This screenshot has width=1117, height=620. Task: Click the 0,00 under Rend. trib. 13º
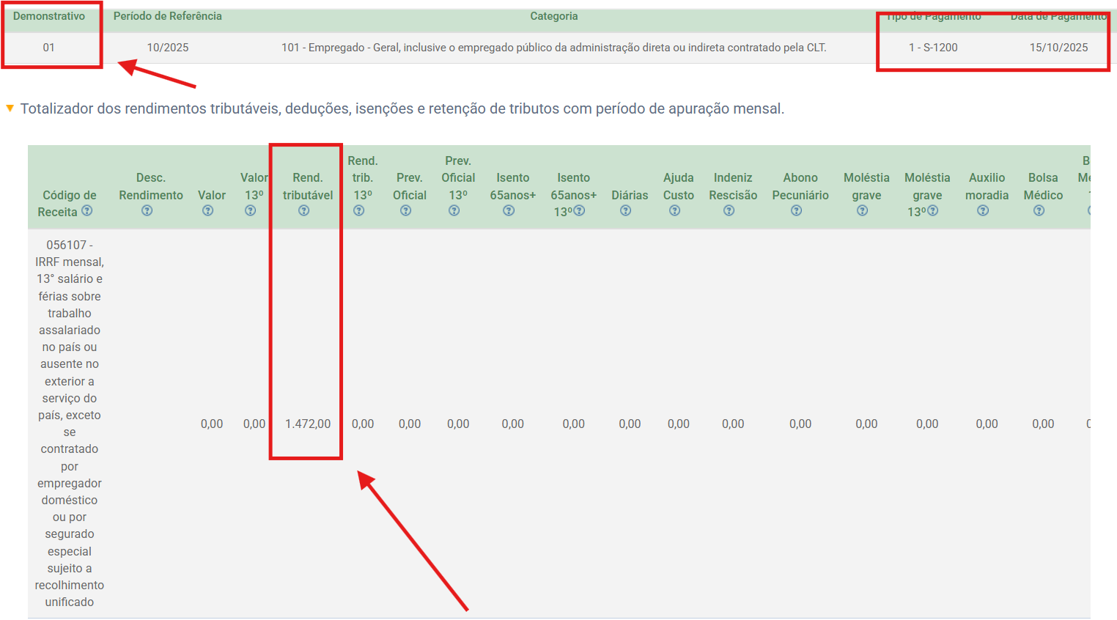pos(363,424)
